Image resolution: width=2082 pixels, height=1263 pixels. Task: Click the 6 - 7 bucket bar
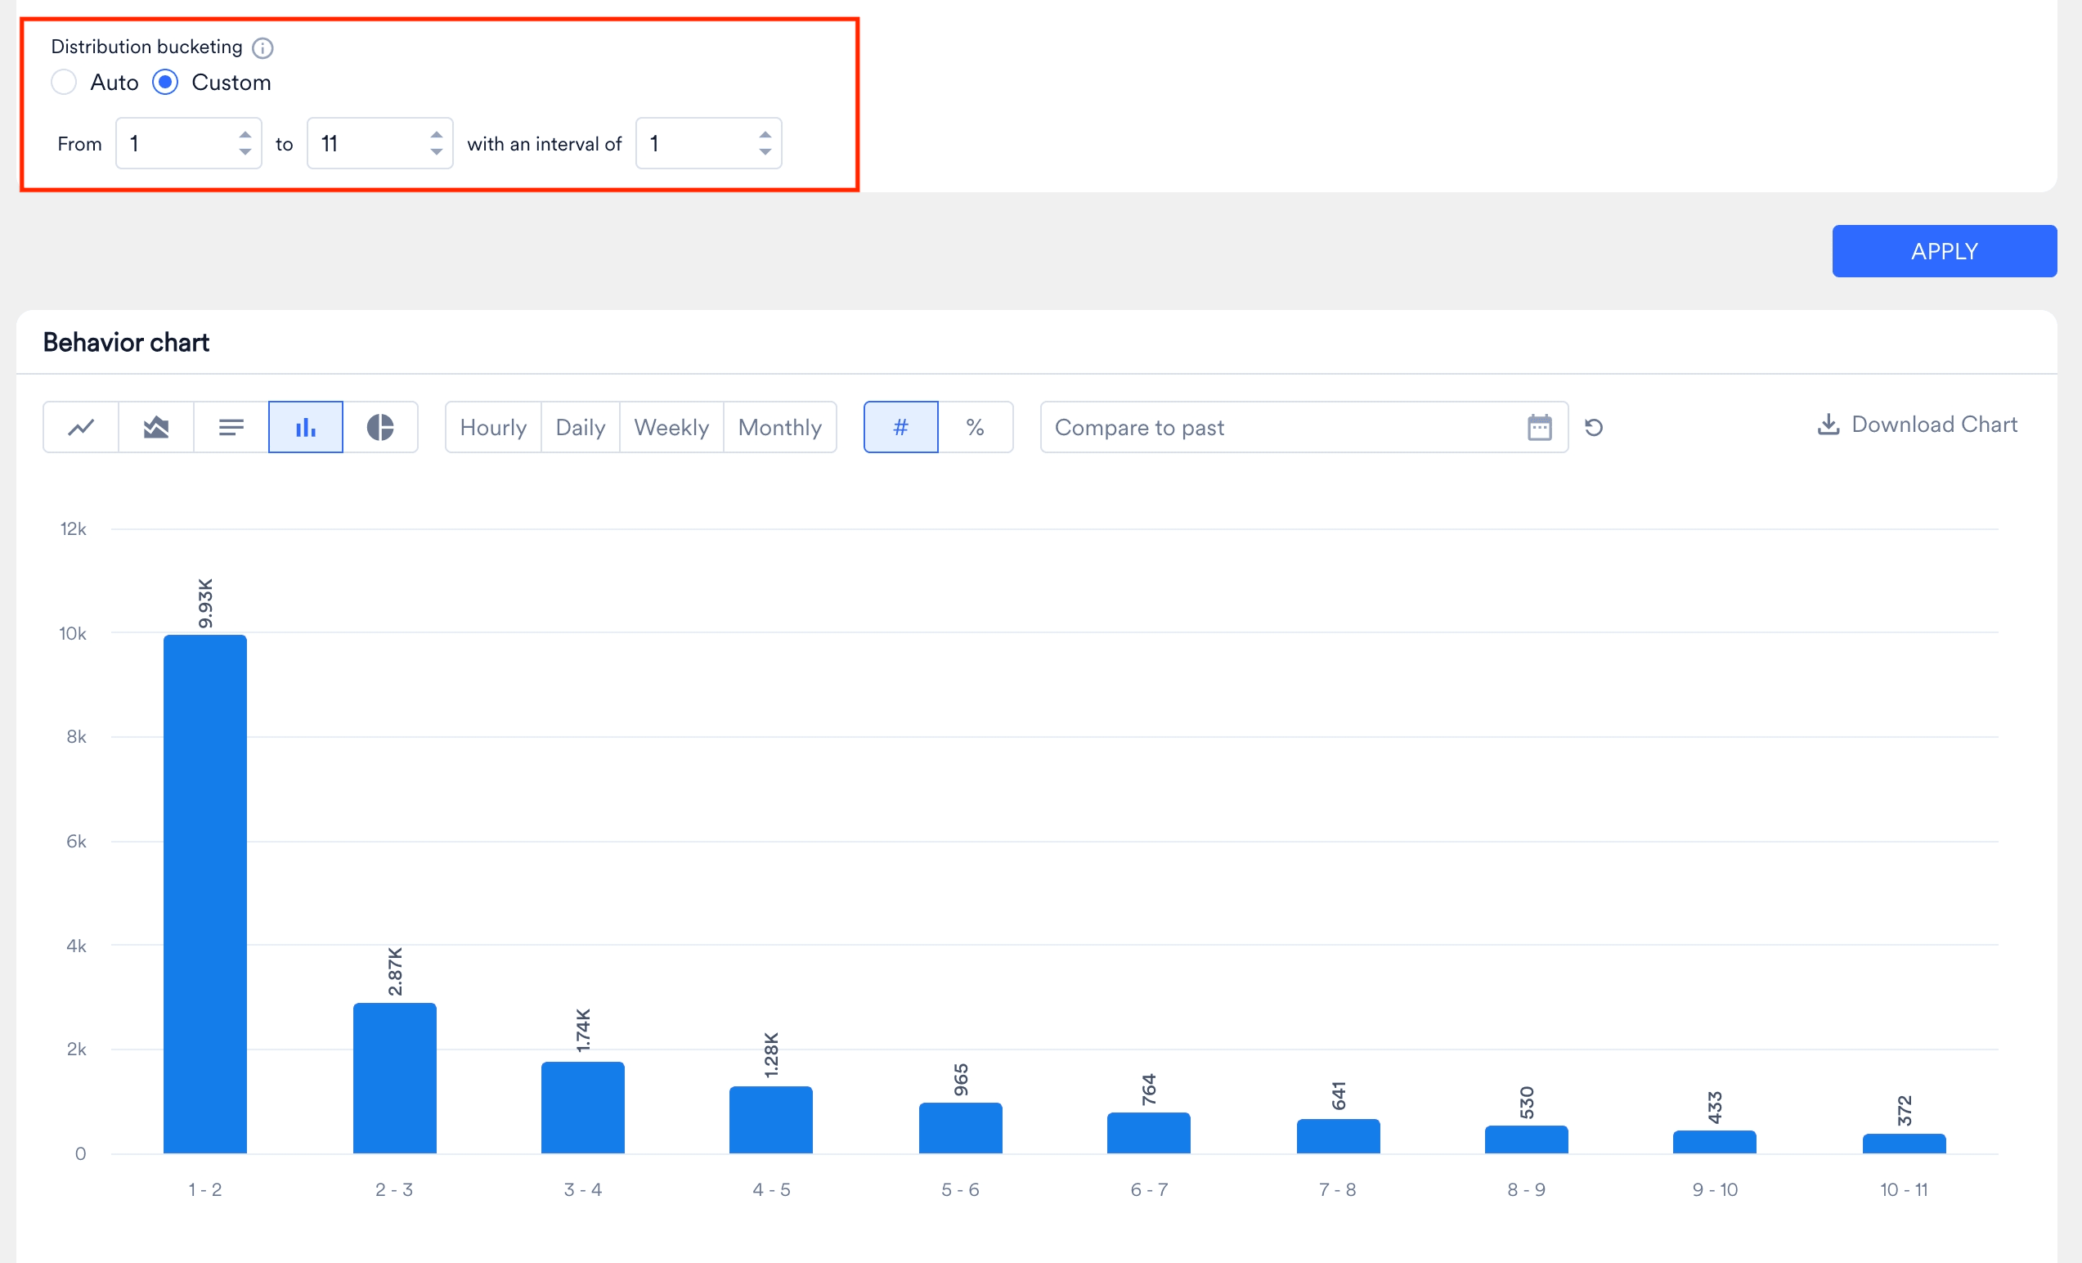tap(1149, 1133)
